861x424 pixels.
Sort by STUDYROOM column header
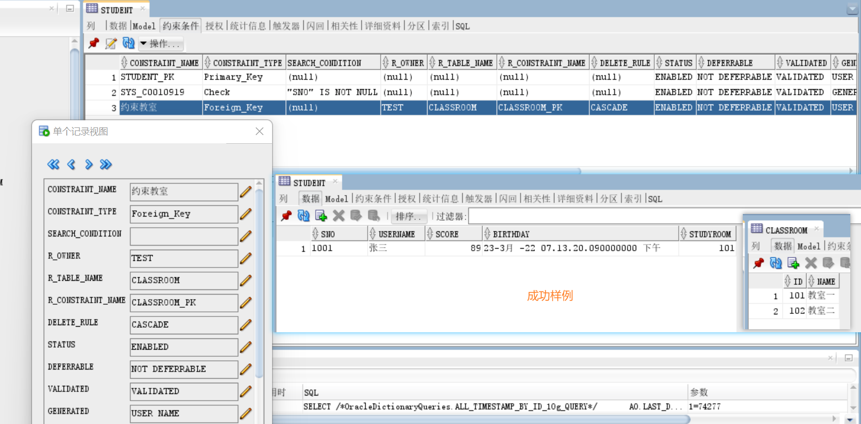[707, 234]
